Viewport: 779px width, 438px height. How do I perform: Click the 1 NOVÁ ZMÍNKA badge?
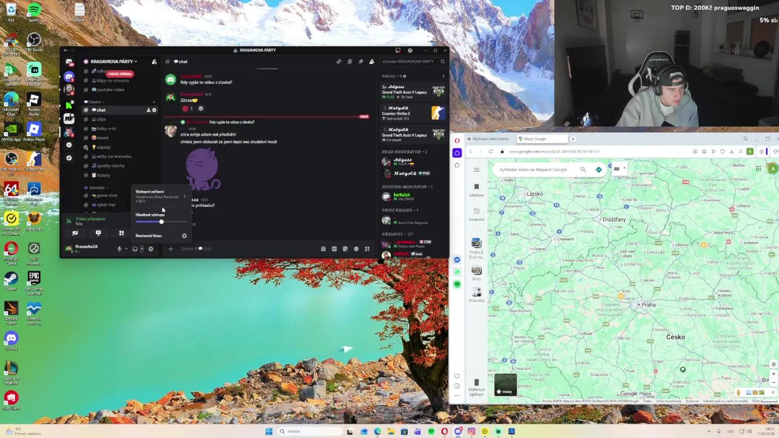pyautogui.click(x=120, y=74)
